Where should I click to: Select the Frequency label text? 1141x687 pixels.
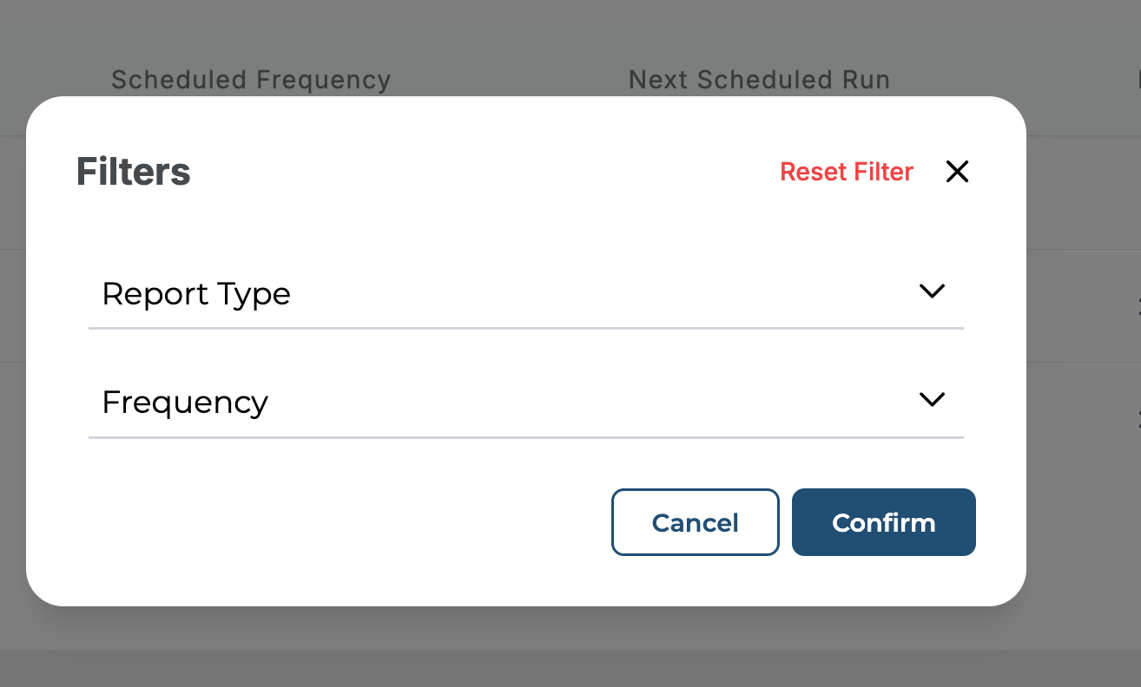pyautogui.click(x=185, y=402)
